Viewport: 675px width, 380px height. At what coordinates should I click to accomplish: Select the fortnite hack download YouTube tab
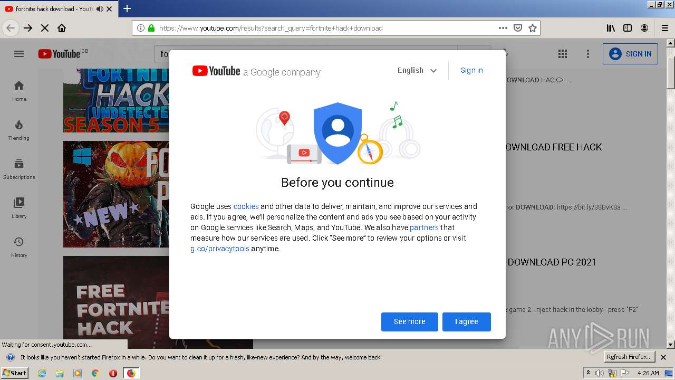coord(59,9)
